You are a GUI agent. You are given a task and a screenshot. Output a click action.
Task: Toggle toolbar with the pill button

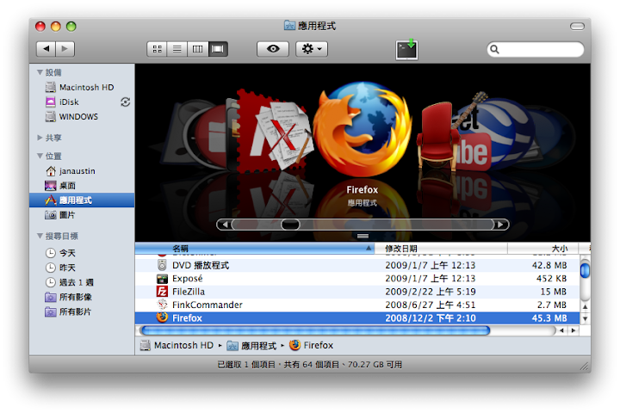[577, 27]
